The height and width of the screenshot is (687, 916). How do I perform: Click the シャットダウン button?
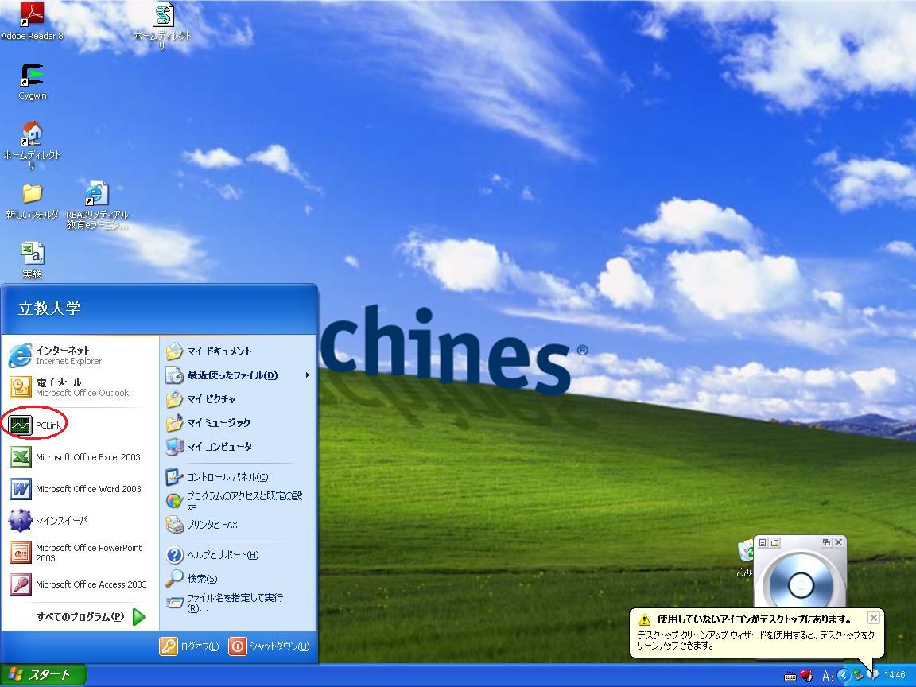(x=270, y=646)
